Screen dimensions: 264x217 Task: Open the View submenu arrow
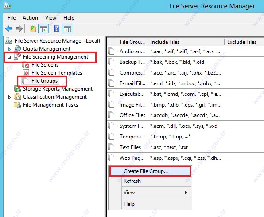point(186,192)
